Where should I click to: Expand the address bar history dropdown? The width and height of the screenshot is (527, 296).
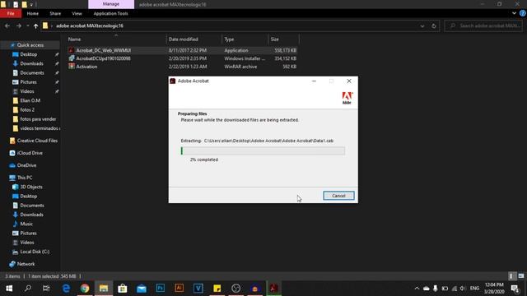(422, 25)
